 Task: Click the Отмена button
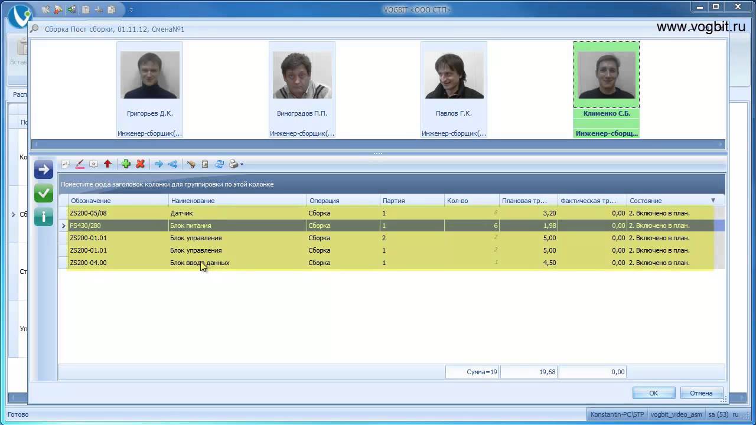[701, 393]
